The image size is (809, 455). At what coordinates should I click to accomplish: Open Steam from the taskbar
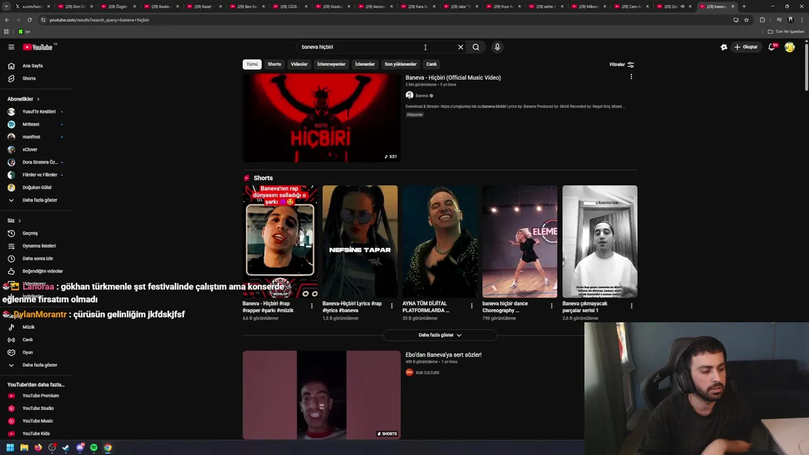(66, 447)
